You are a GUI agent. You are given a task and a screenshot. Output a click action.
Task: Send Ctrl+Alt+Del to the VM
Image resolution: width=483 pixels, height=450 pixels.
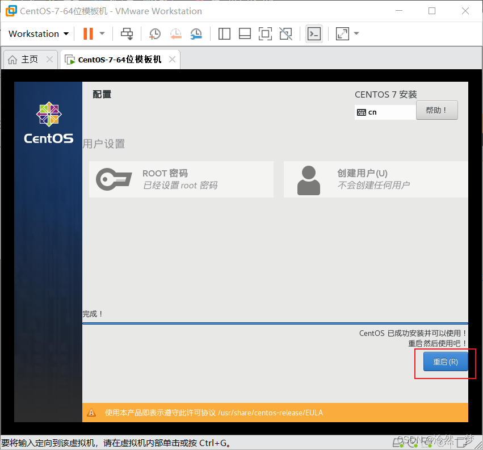pyautogui.click(x=127, y=33)
